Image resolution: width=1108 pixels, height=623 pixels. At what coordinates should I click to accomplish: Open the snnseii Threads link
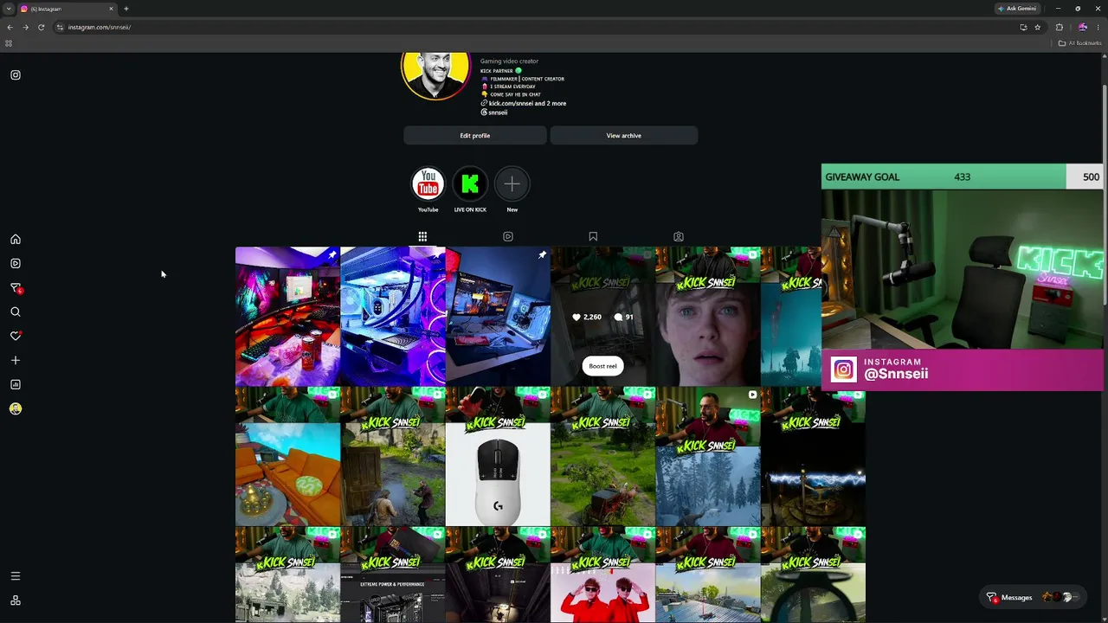(x=494, y=112)
